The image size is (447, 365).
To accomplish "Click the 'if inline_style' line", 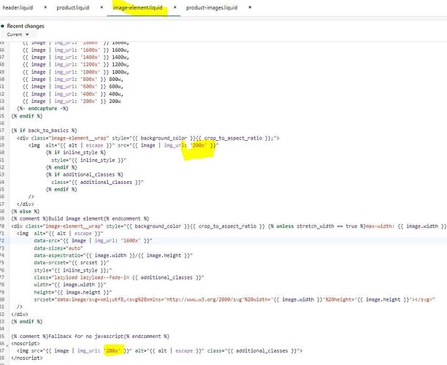I will 76,153.
